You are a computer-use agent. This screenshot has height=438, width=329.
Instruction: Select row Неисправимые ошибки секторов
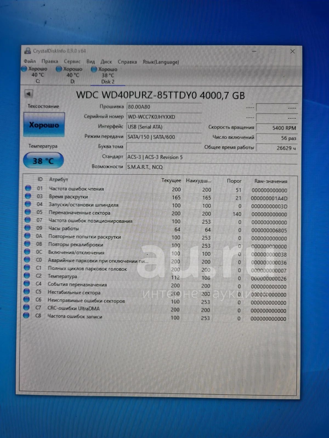coord(155,301)
